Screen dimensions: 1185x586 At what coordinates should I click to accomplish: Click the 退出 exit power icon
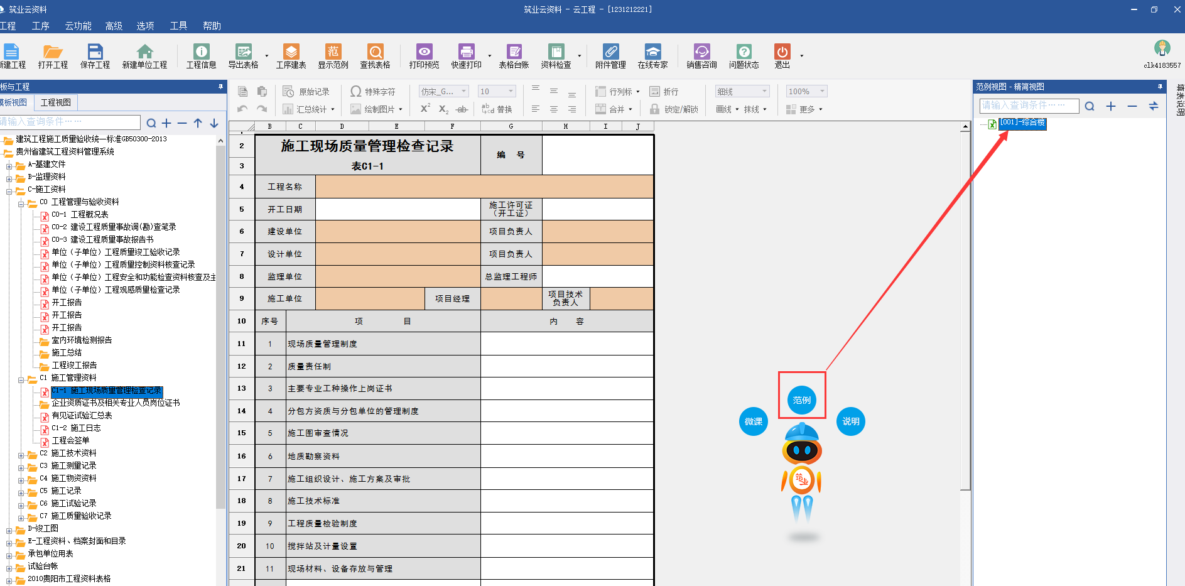pyautogui.click(x=782, y=52)
